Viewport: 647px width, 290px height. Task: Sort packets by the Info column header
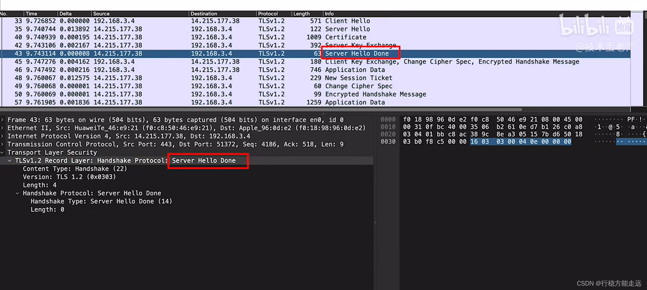[476, 14]
